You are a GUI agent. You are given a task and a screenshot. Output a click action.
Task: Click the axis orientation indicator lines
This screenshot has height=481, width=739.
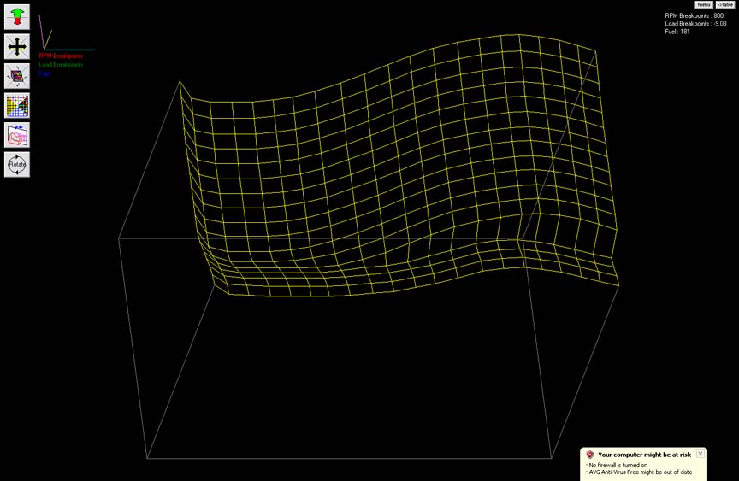pos(67,32)
